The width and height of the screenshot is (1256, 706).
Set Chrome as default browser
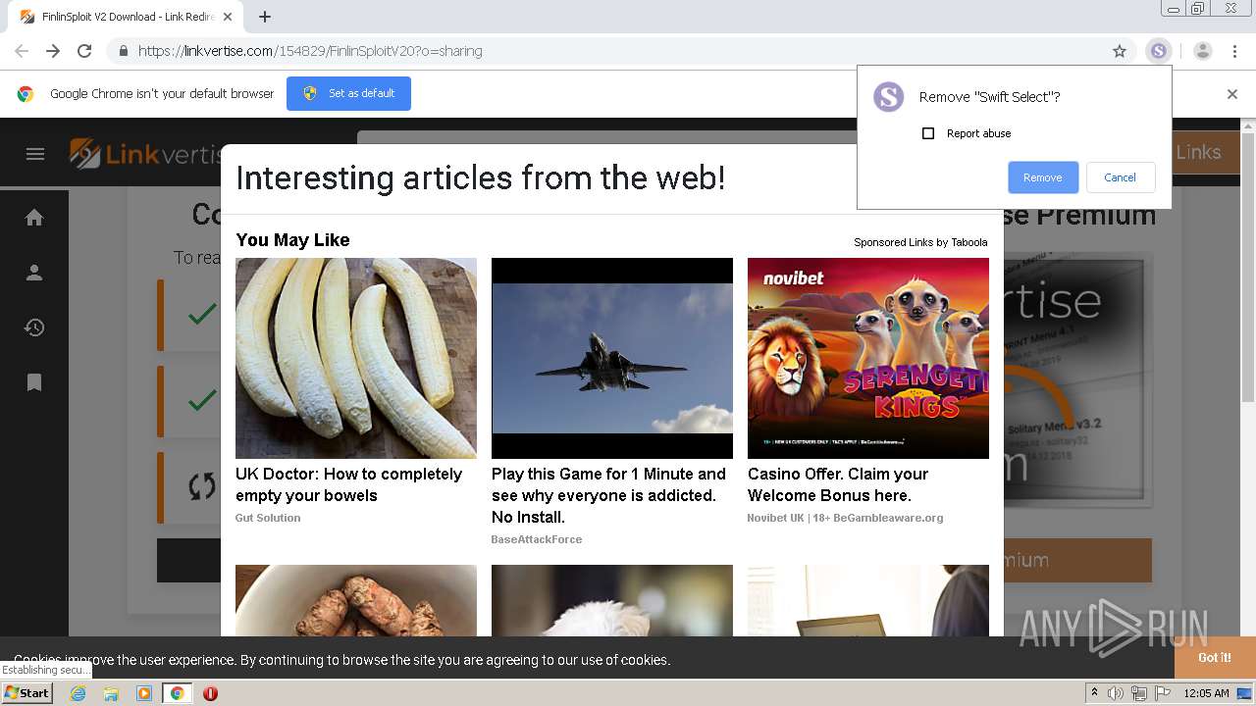pos(348,93)
